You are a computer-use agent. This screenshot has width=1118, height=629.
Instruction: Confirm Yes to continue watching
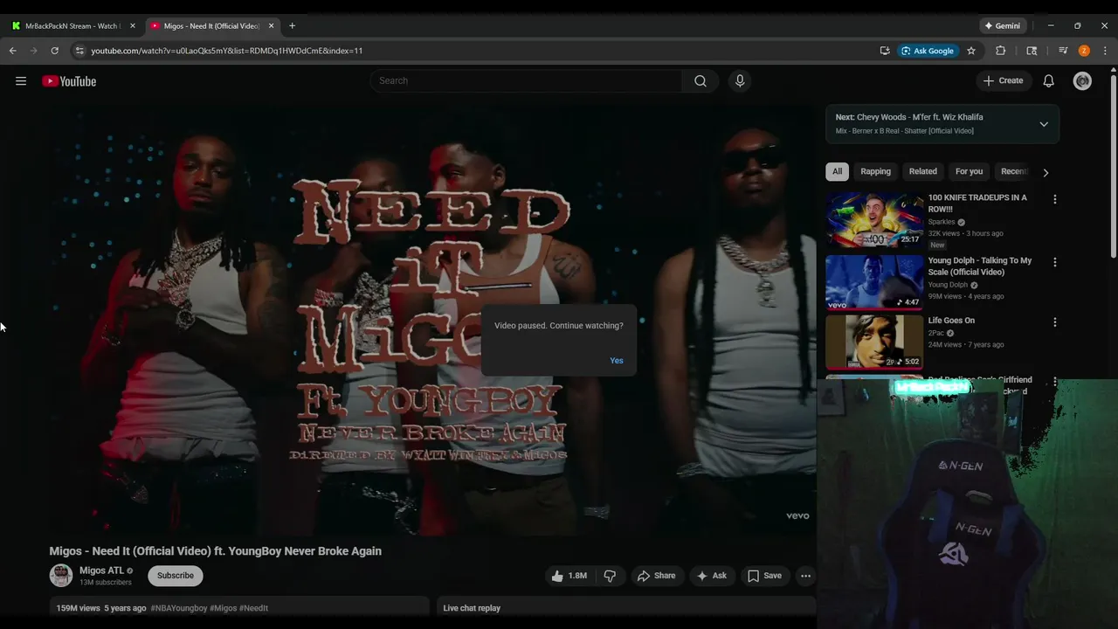(x=617, y=361)
